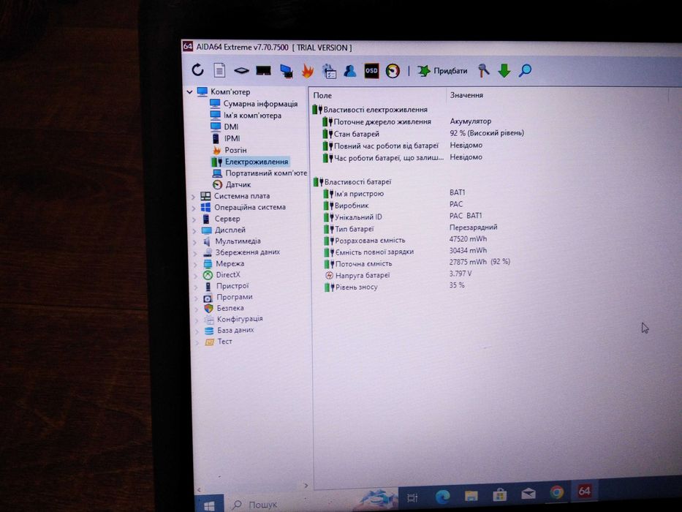Open the OSD panel icon
The width and height of the screenshot is (682, 512).
pyautogui.click(x=371, y=70)
